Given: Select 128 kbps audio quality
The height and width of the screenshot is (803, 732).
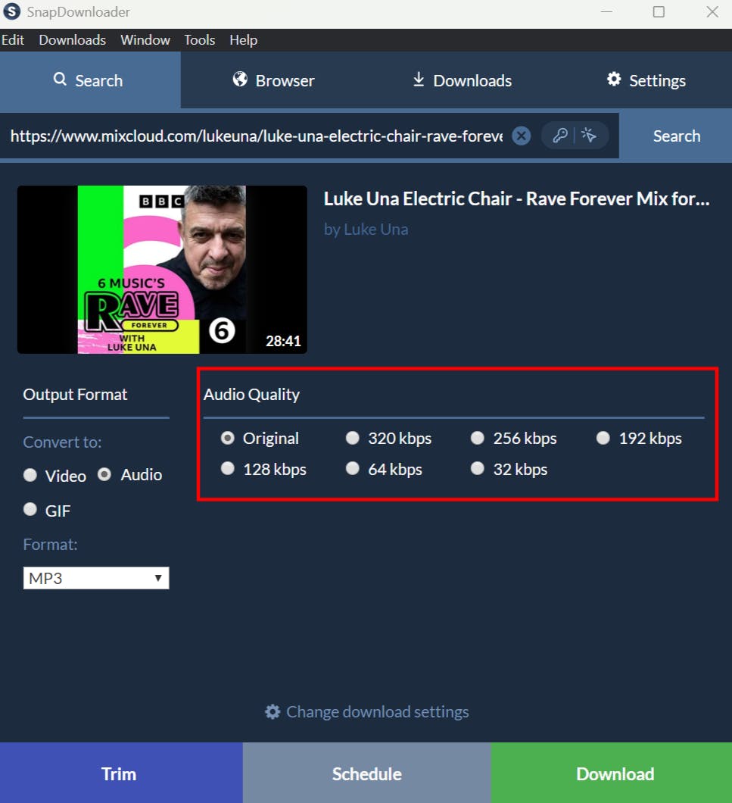Looking at the screenshot, I should pyautogui.click(x=227, y=469).
